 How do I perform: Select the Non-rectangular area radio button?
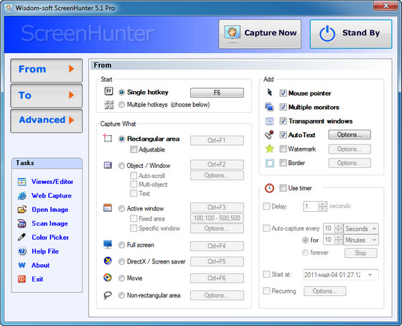click(x=121, y=295)
